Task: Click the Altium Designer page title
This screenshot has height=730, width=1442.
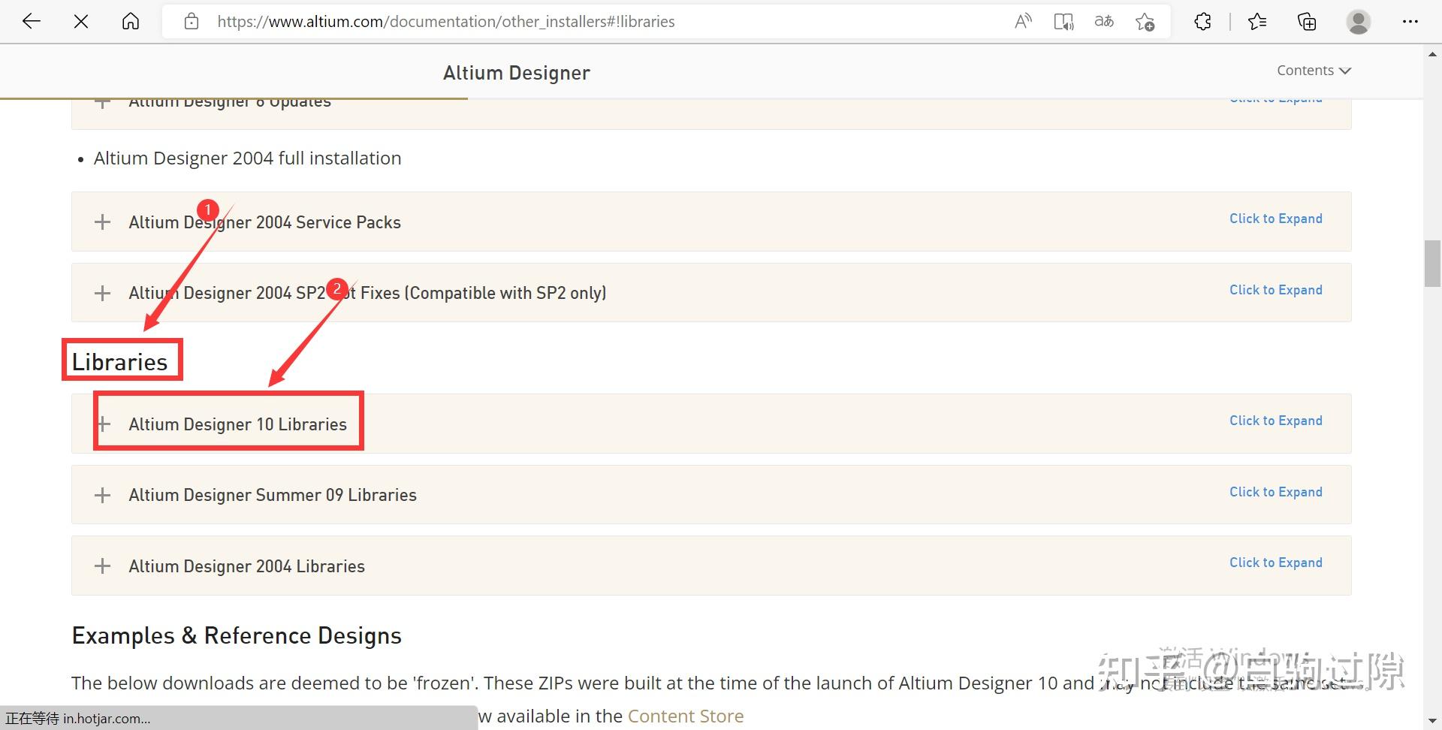Action: 517,73
